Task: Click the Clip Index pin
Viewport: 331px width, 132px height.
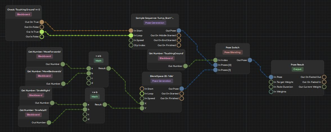Action: click(x=131, y=45)
